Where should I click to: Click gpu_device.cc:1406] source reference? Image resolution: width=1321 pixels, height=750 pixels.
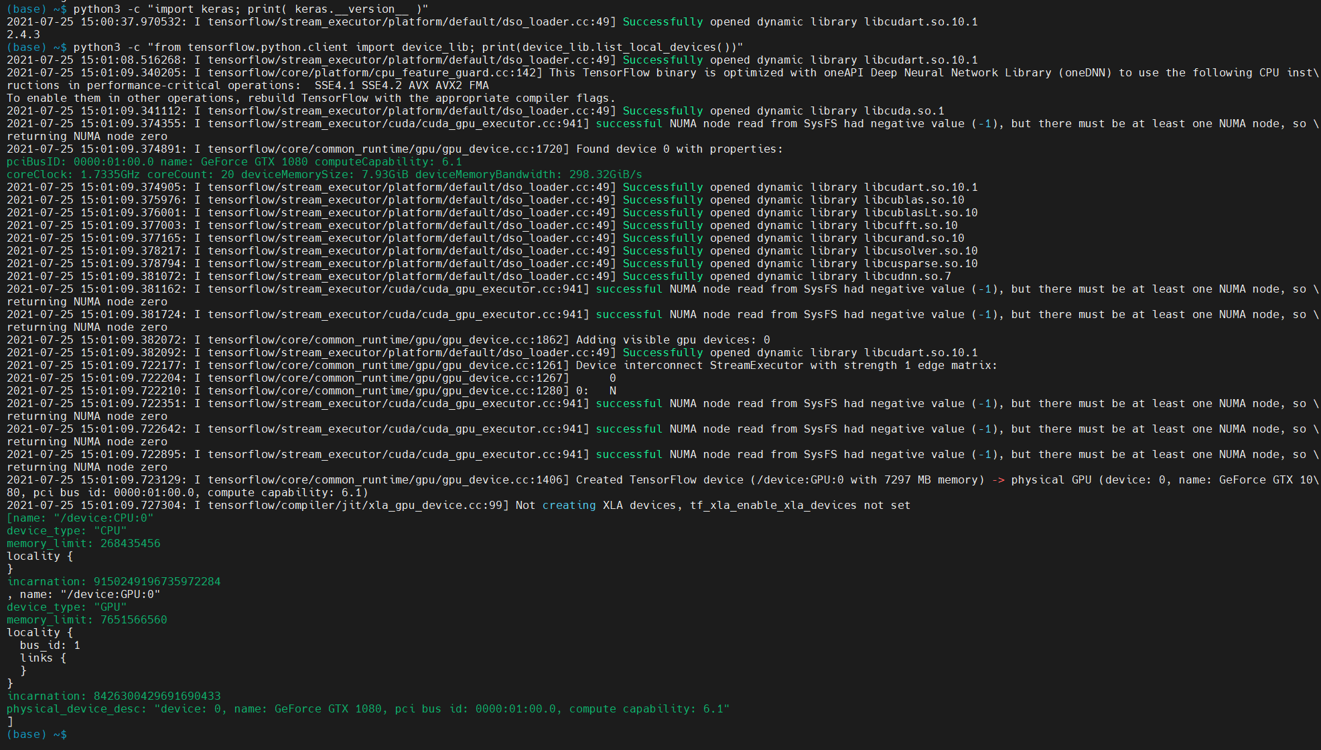click(x=505, y=479)
